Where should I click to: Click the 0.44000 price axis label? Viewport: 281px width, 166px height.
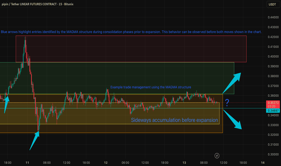[273, 18]
